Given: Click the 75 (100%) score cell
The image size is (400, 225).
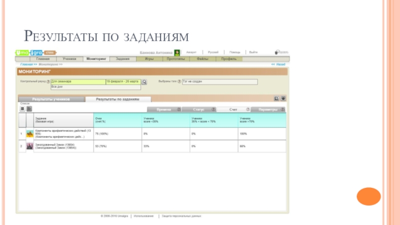Looking at the screenshot, I should click(117, 133).
